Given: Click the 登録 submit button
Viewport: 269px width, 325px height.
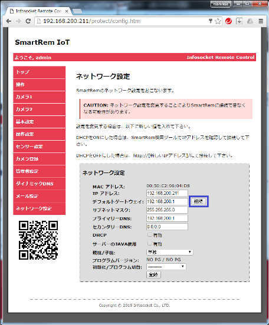Looking at the screenshot, I should tap(153, 274).
